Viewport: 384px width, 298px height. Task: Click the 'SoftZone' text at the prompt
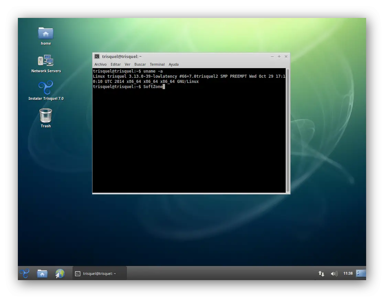[x=153, y=87]
